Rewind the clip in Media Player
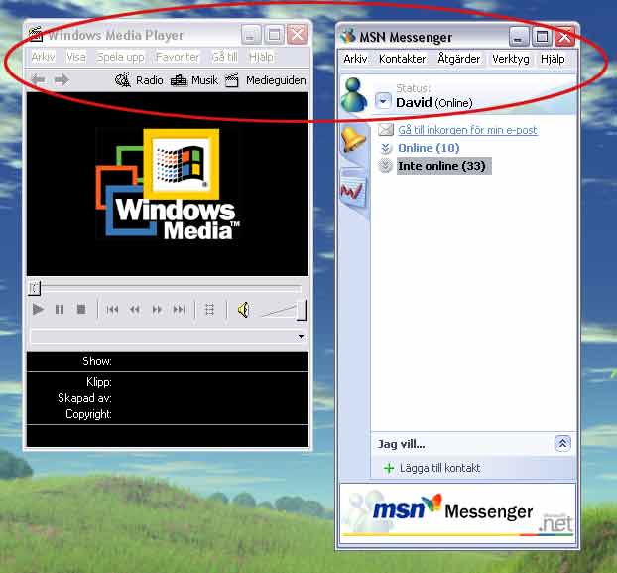The image size is (617, 573). point(135,310)
